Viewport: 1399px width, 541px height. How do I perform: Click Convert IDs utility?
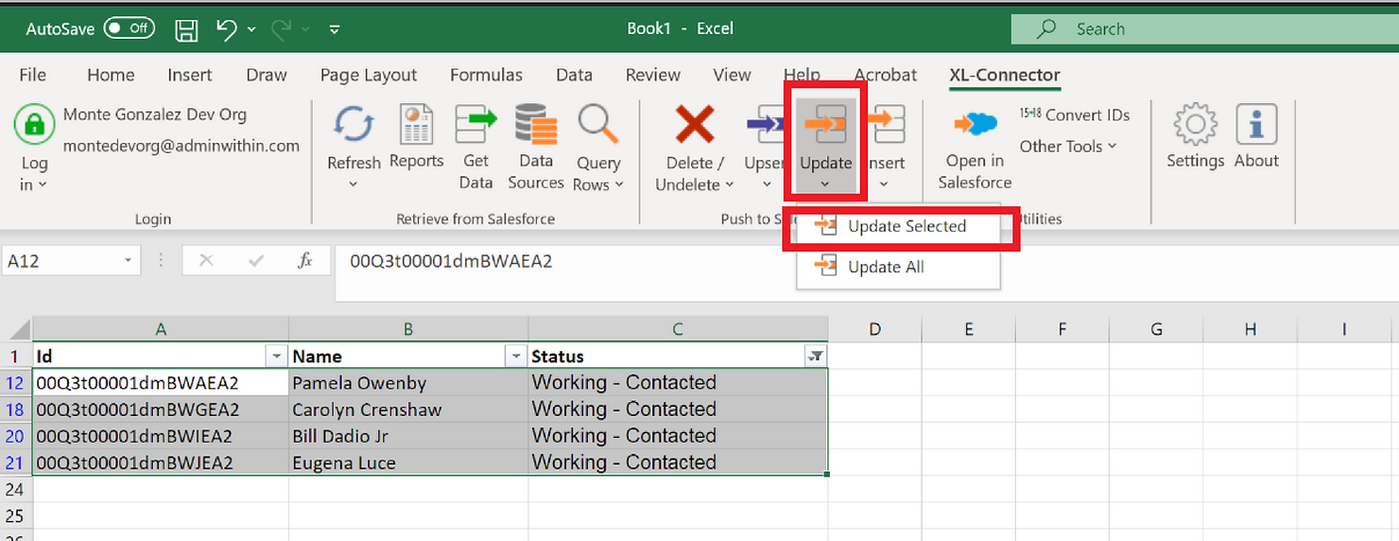tap(1075, 114)
